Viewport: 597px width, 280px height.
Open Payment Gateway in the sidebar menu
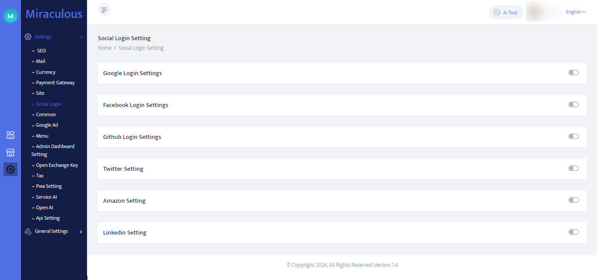(55, 83)
